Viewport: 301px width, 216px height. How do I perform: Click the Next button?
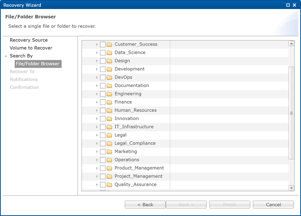(186, 204)
